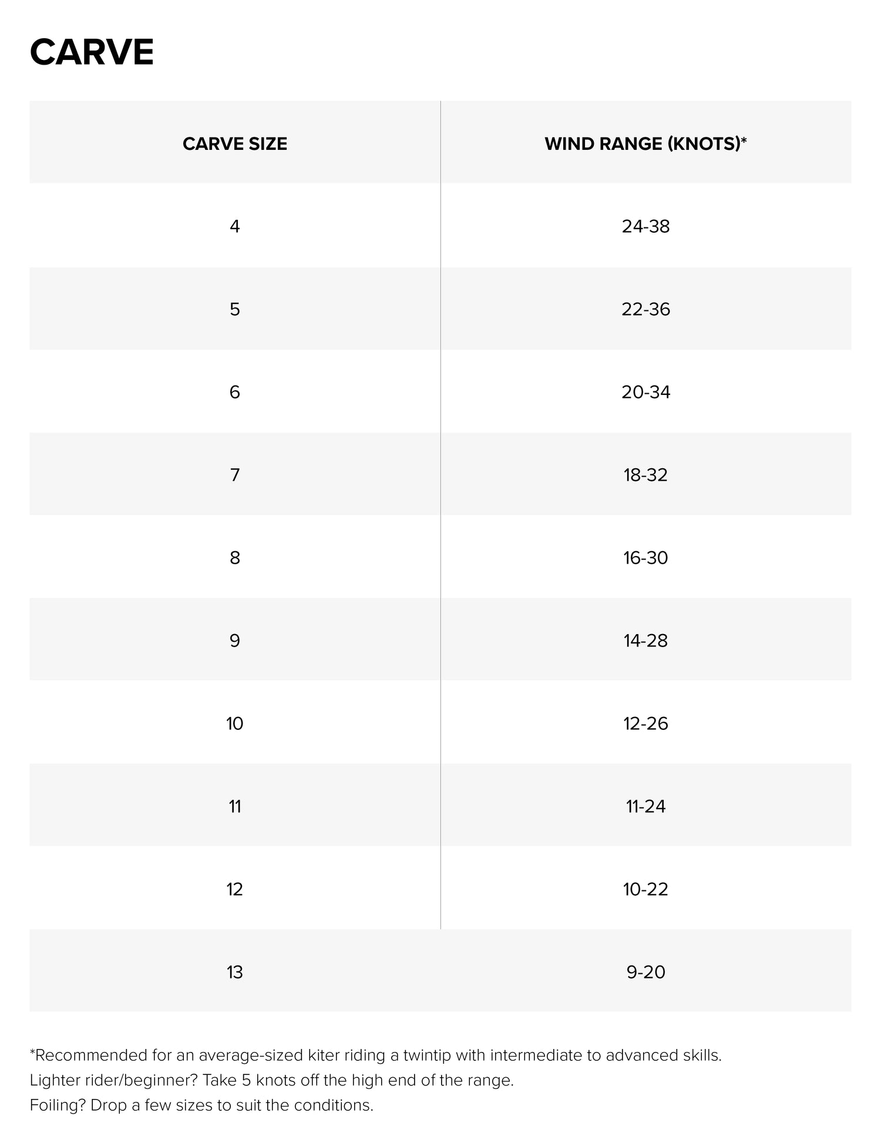Click carve size 10 cell
The width and height of the screenshot is (881, 1146).
[x=235, y=723]
